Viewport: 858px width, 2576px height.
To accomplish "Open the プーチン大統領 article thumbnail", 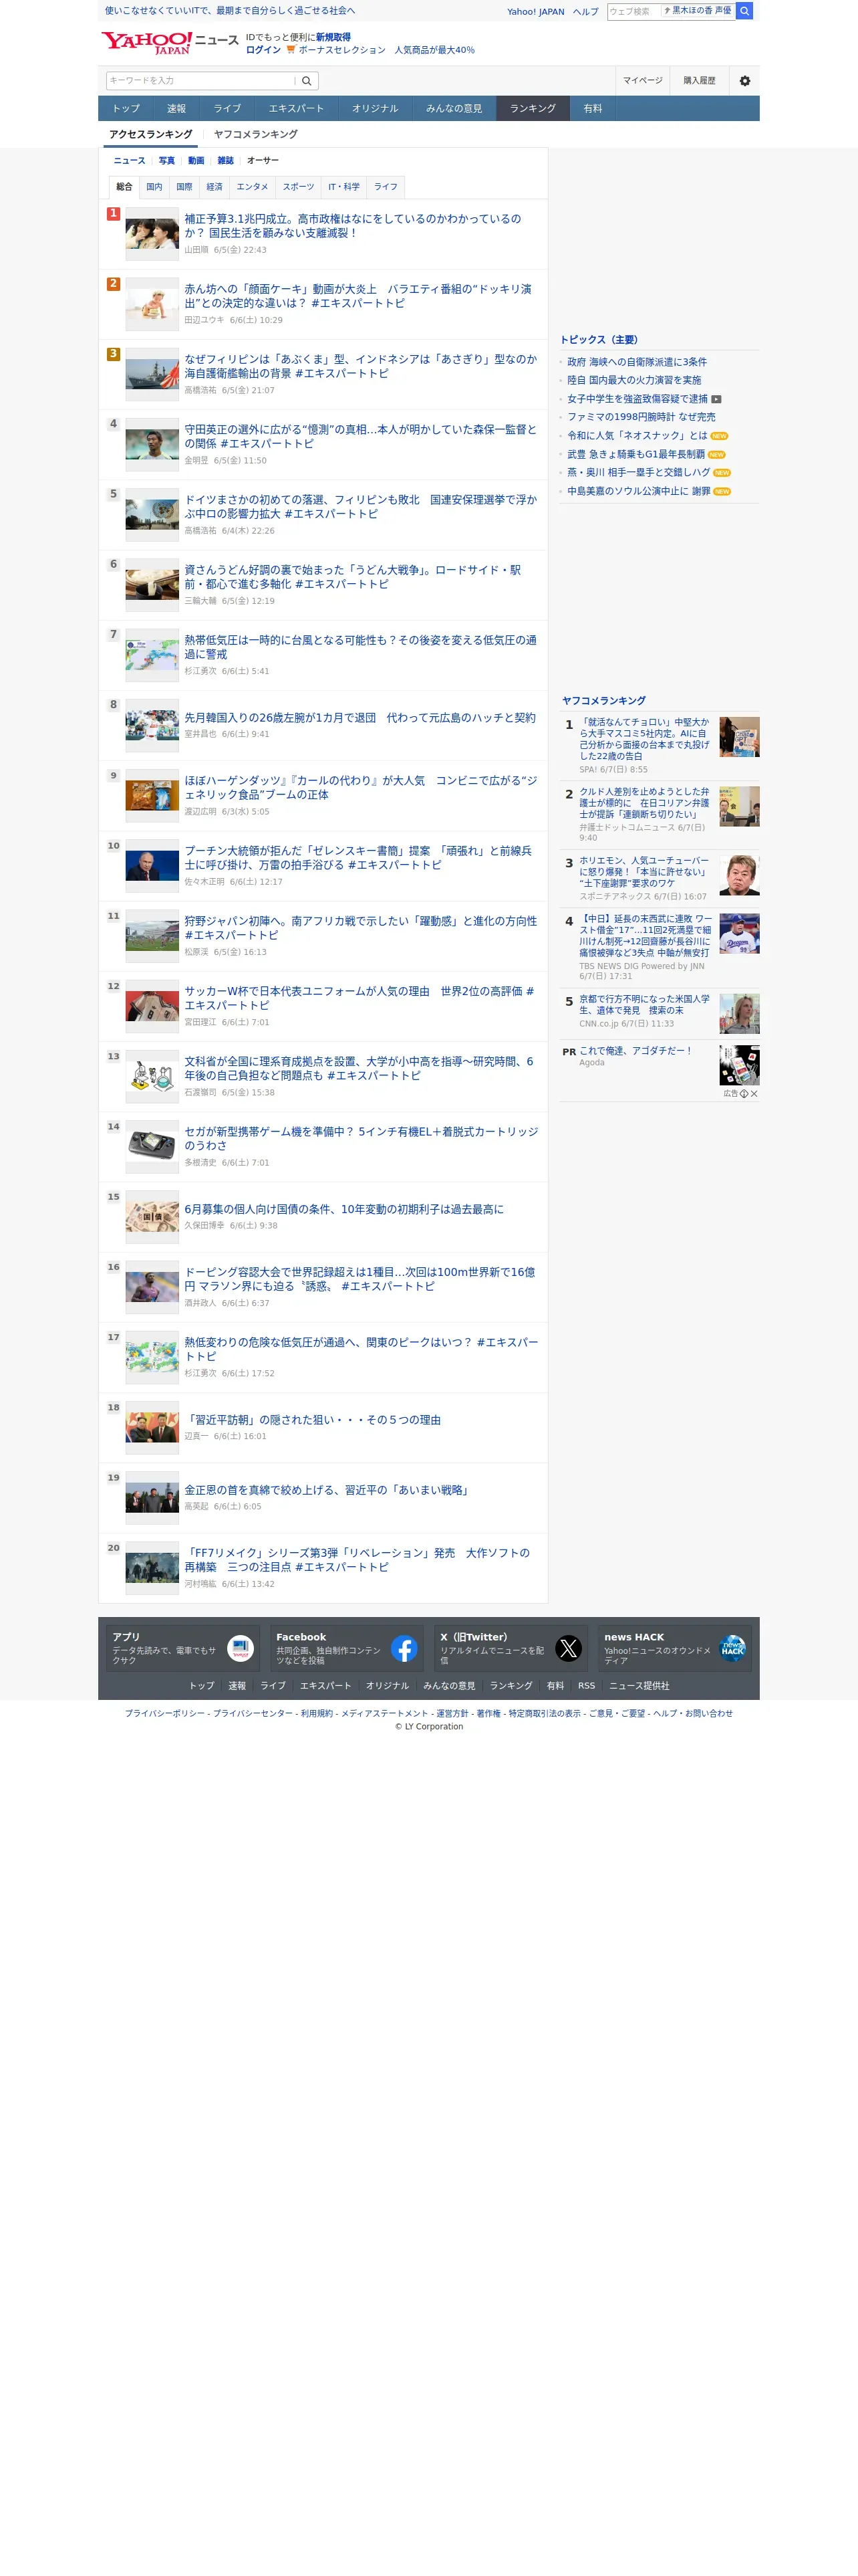I will pyautogui.click(x=152, y=866).
